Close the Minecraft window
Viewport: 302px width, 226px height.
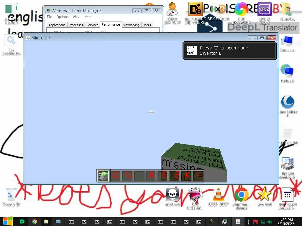[272, 38]
